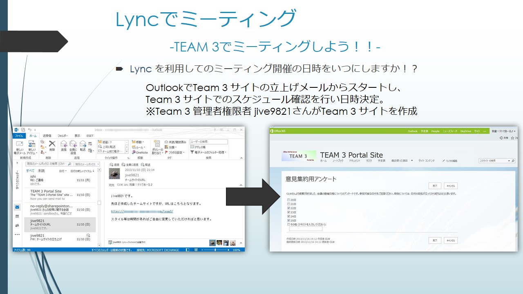Open SkyDrive from the Office 365 bar
The height and width of the screenshot is (294, 523).
(465, 131)
